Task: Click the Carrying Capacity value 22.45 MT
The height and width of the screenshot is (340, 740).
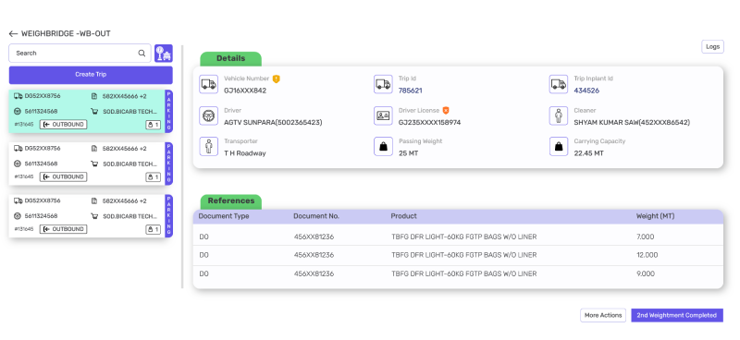Action: click(x=588, y=153)
